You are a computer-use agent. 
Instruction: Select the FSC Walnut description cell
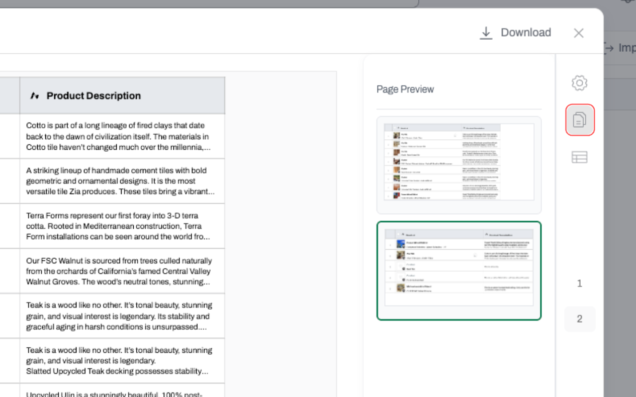(x=122, y=271)
